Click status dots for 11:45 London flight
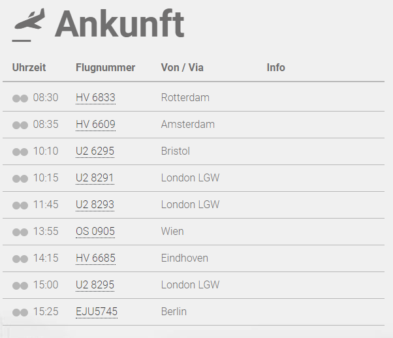 pyautogui.click(x=20, y=206)
